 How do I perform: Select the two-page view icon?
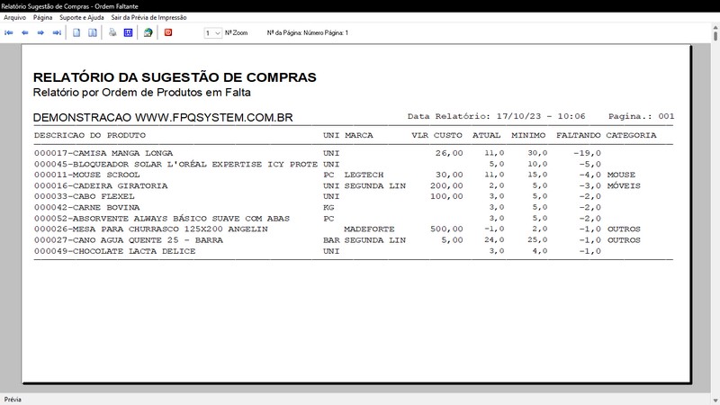click(x=93, y=32)
